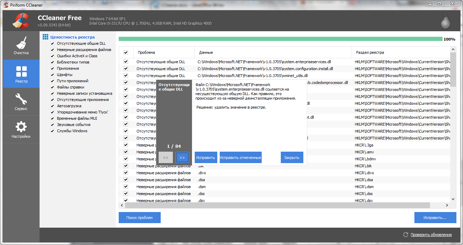Open the Очистка (Cleaner) section
463x245 pixels.
point(21,45)
